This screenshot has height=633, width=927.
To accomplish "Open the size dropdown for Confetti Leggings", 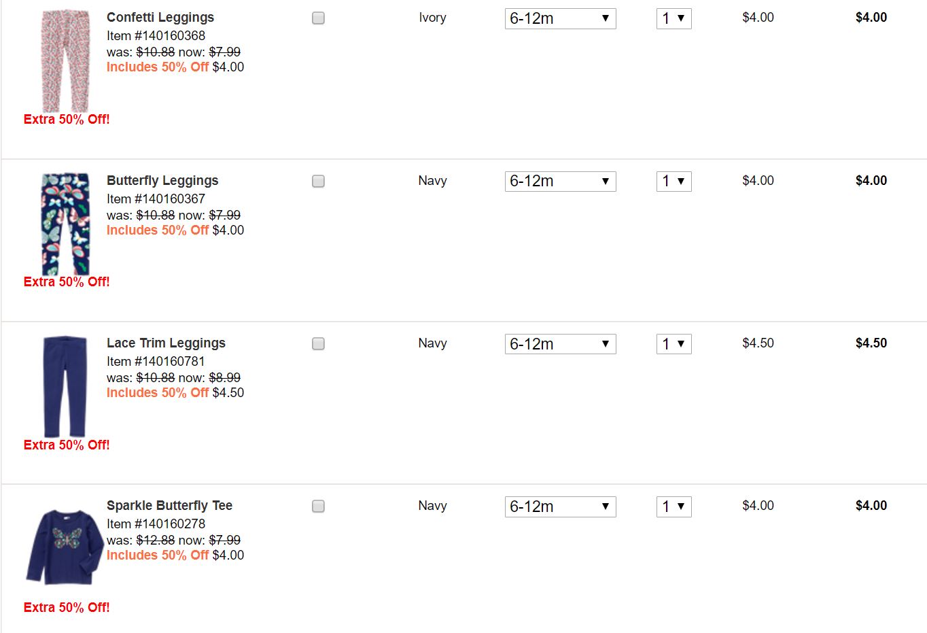I will (x=560, y=18).
